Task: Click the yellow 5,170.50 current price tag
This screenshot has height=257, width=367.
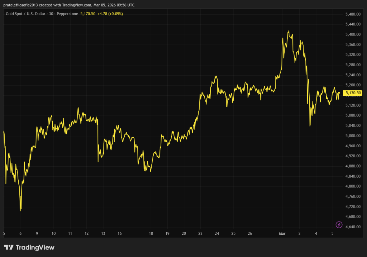Action: tap(353, 93)
